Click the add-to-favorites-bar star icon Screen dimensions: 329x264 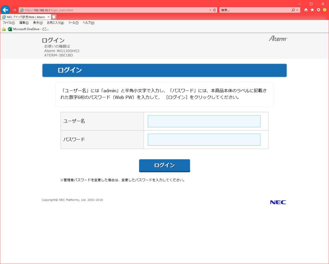tap(3, 29)
